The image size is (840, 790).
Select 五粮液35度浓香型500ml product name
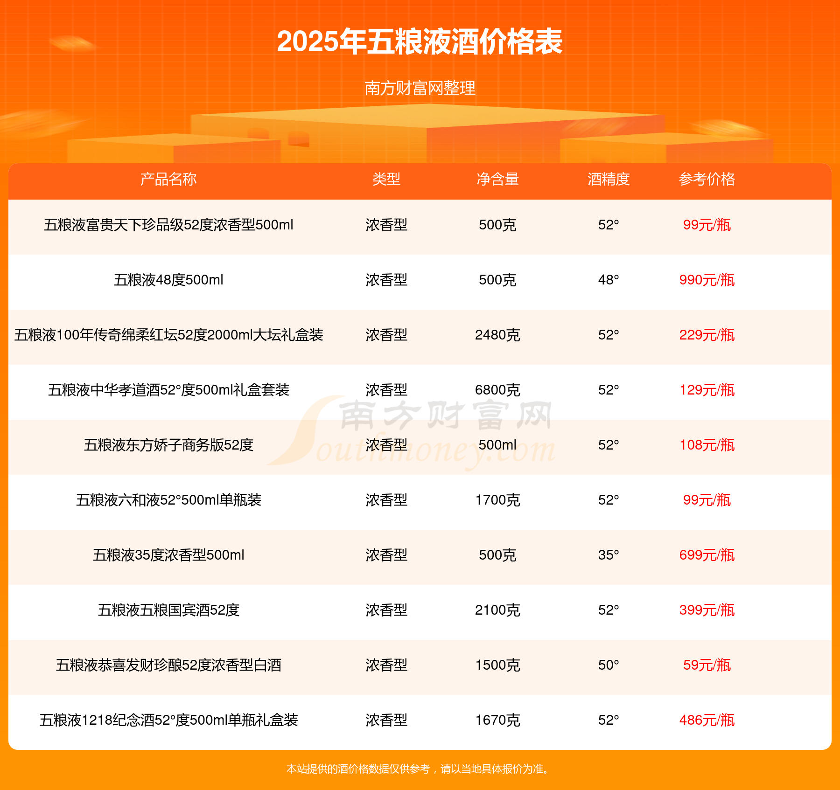click(168, 555)
